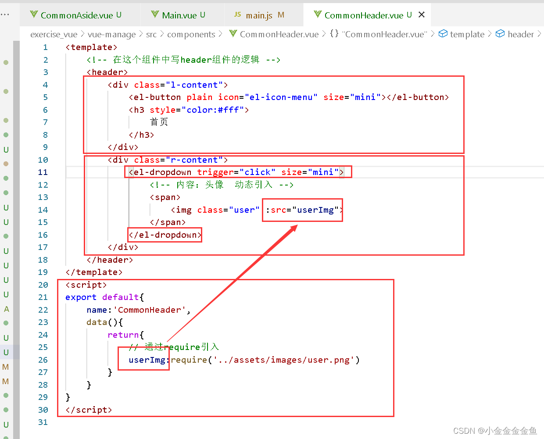The image size is (544, 439).
Task: Click the Vue icon on CommonHeader.vue tab
Action: (318, 14)
